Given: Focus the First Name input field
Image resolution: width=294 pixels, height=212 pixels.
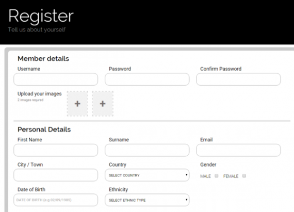Looking at the screenshot, I should click(56, 150).
